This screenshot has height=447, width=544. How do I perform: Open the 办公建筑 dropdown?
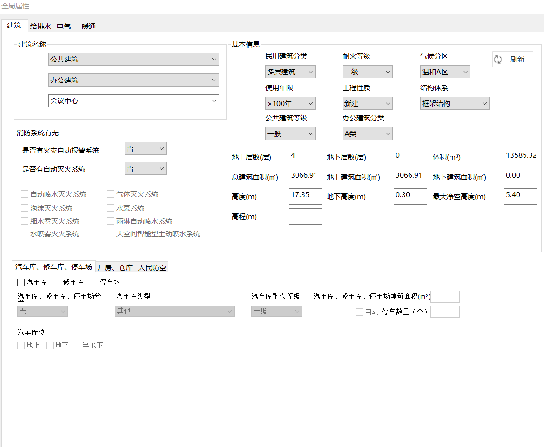[x=134, y=80]
